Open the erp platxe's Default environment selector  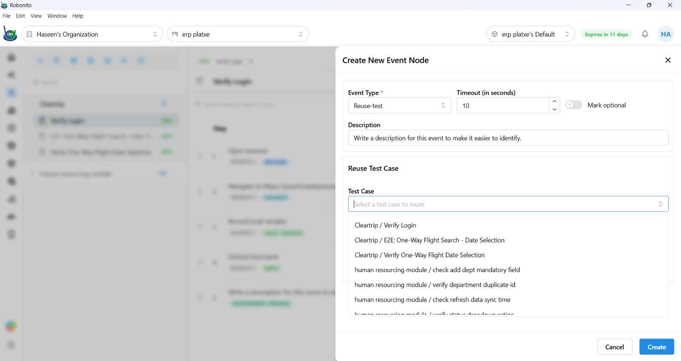click(530, 34)
